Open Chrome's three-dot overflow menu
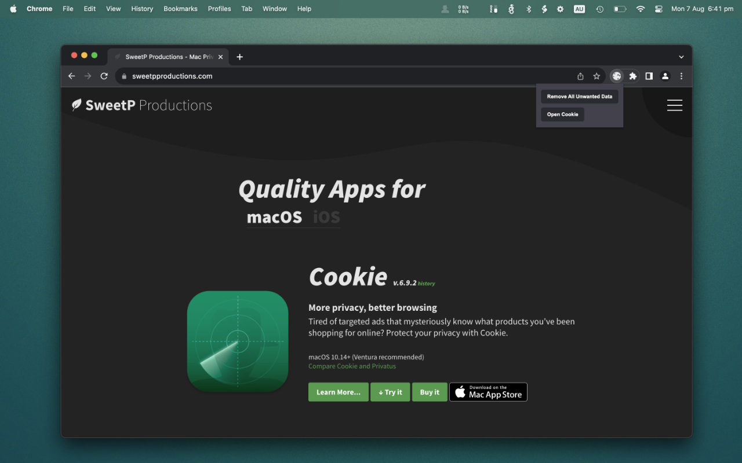 coord(681,76)
